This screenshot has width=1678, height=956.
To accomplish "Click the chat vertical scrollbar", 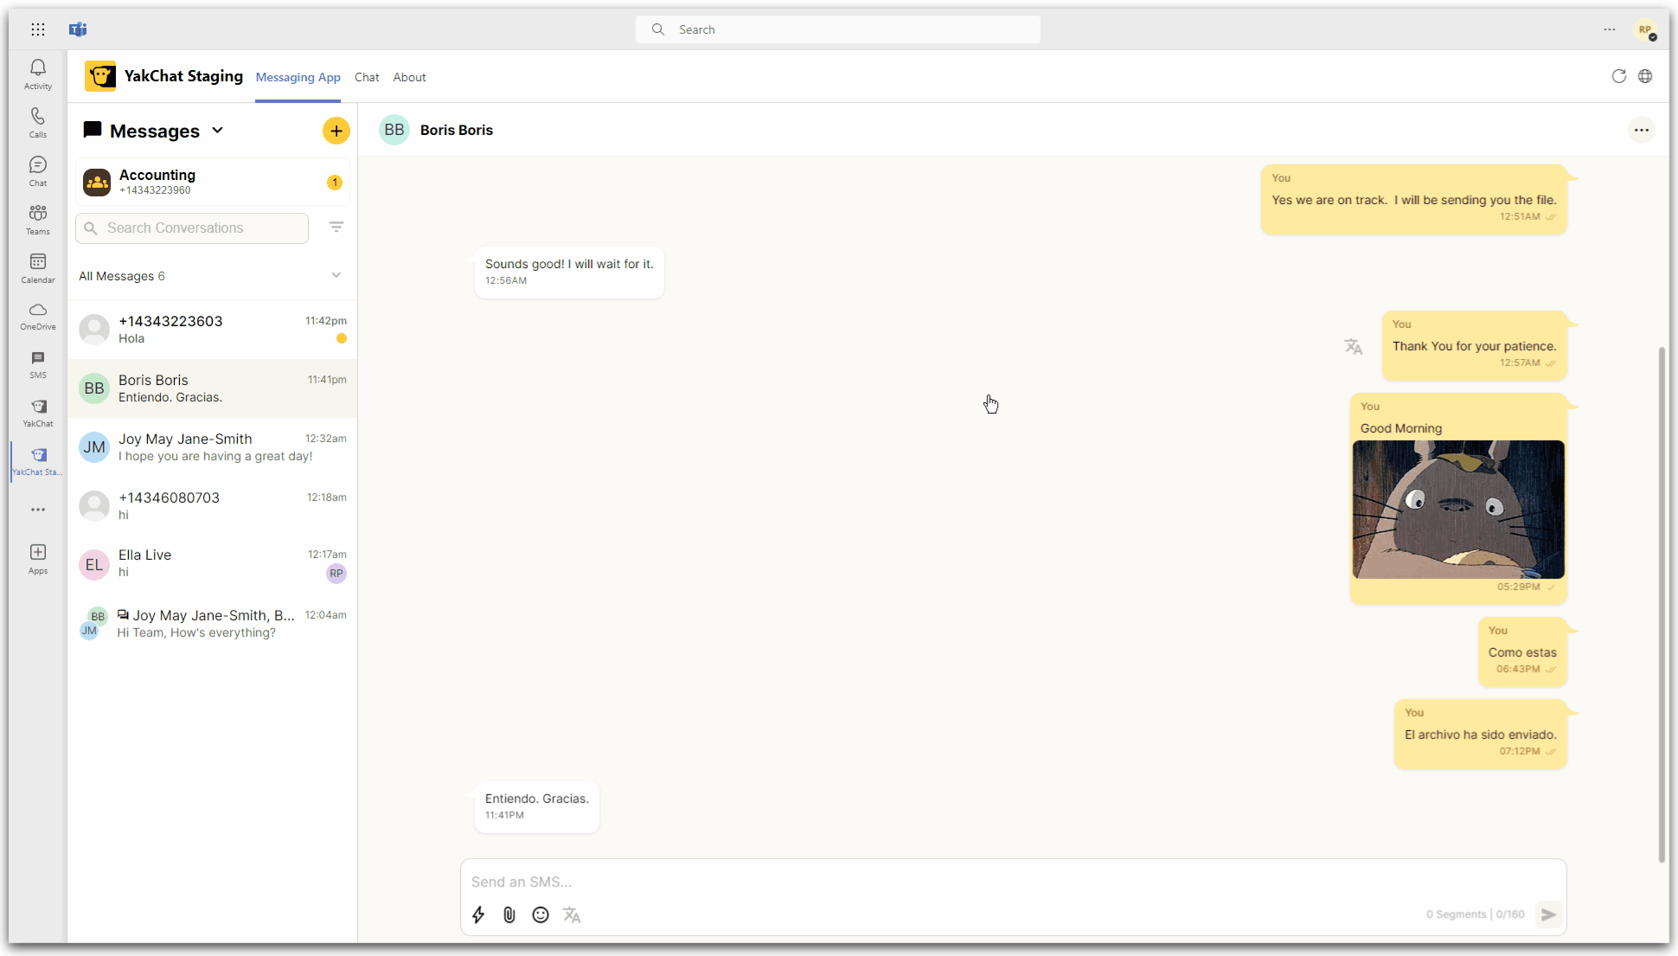I will (x=1662, y=604).
